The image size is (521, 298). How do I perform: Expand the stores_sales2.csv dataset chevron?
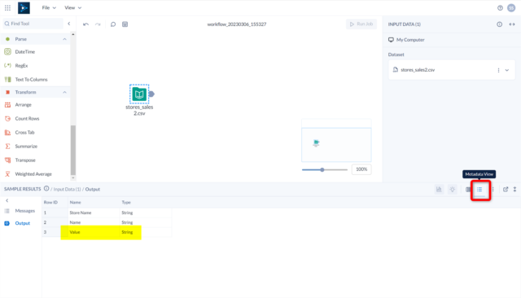pyautogui.click(x=507, y=70)
